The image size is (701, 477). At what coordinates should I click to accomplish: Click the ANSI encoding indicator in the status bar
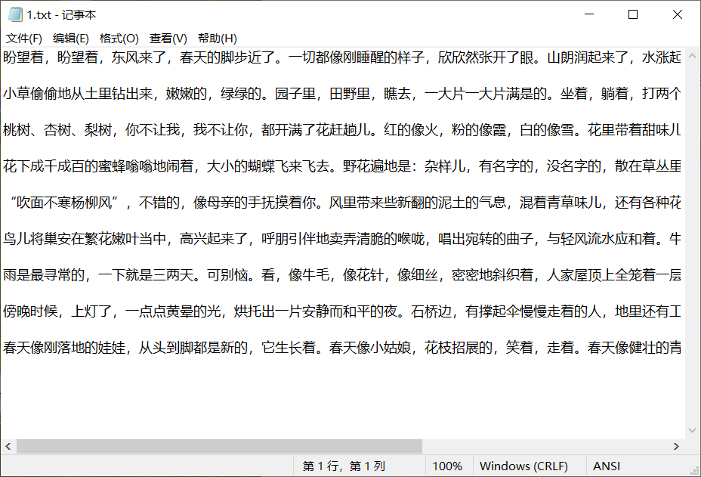point(605,466)
